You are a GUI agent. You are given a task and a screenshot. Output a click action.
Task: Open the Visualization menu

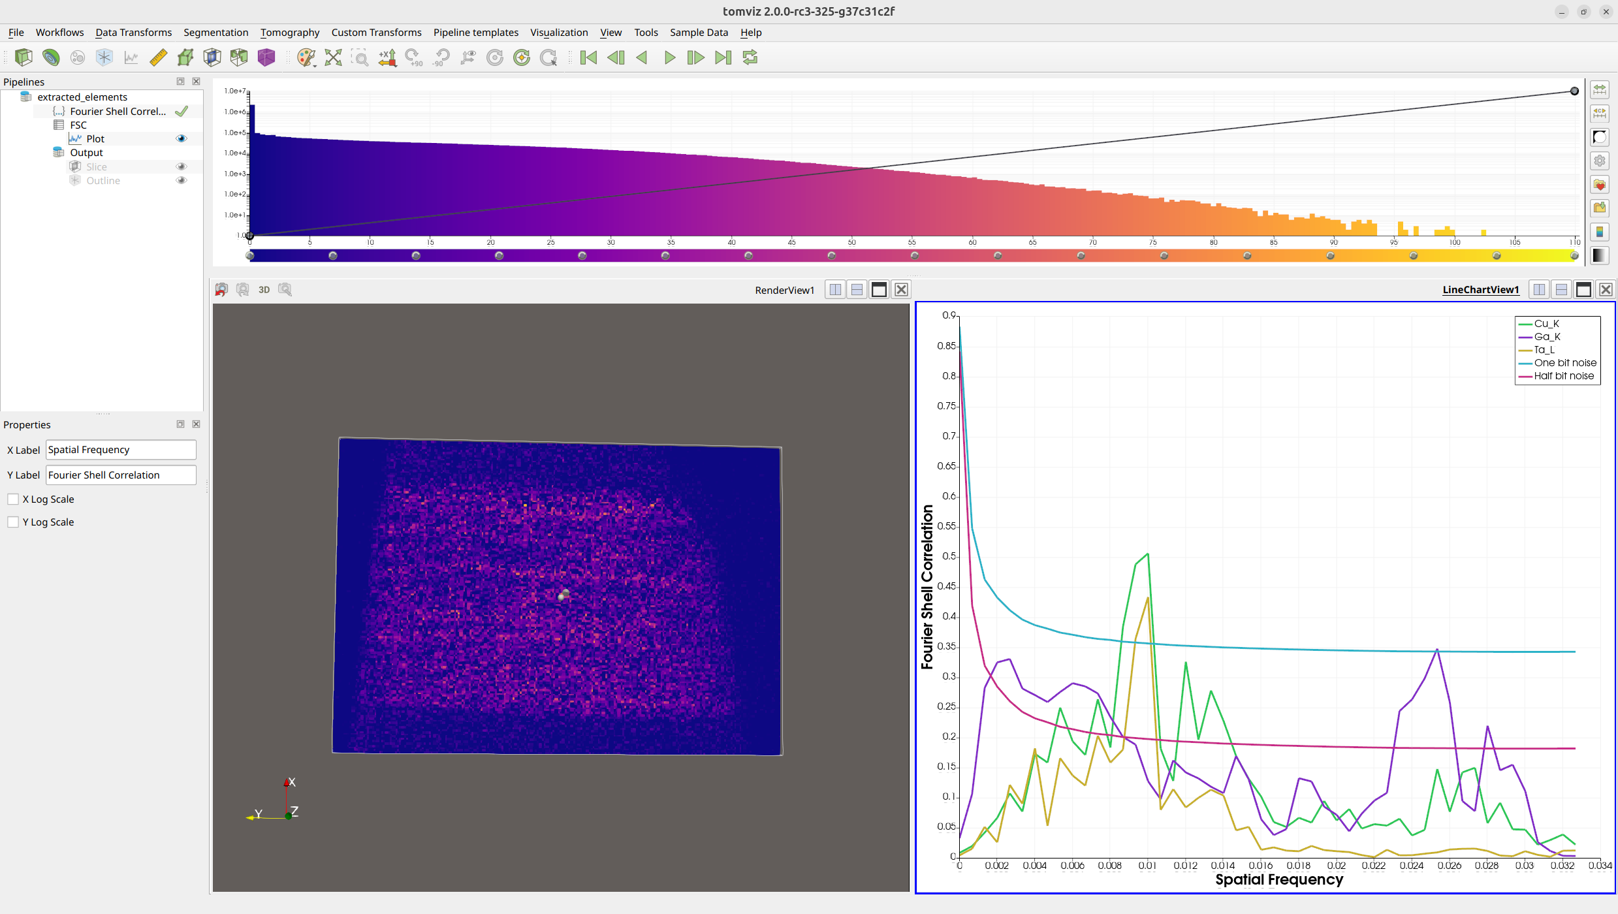559,32
